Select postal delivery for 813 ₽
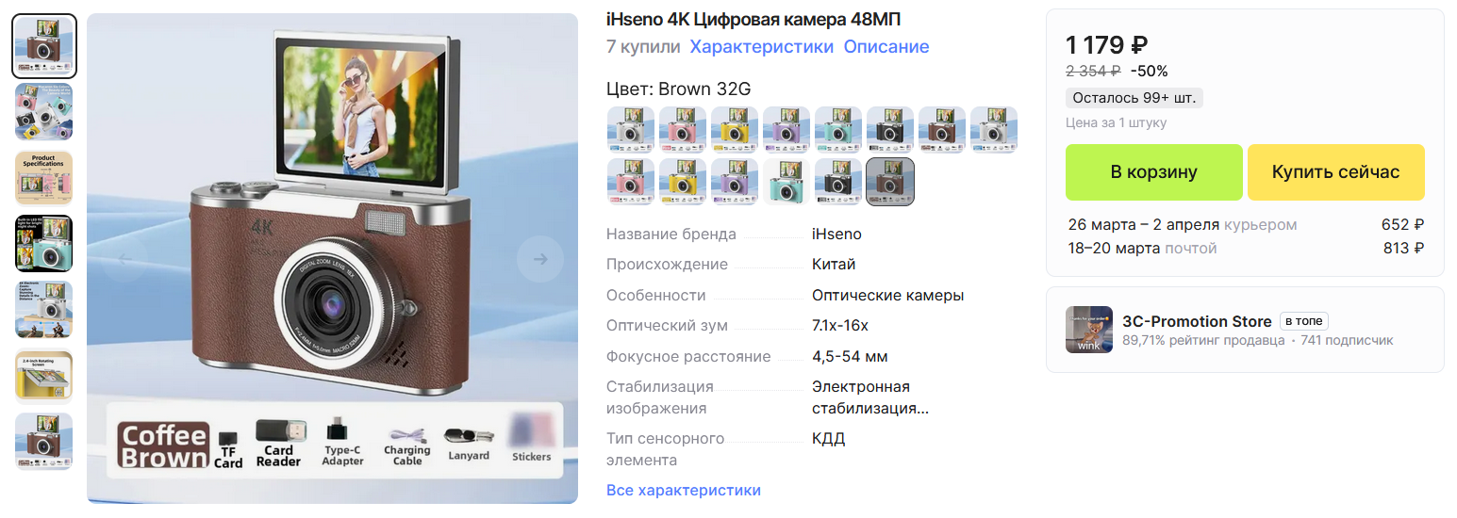Image resolution: width=1457 pixels, height=518 pixels. pyautogui.click(x=1246, y=249)
